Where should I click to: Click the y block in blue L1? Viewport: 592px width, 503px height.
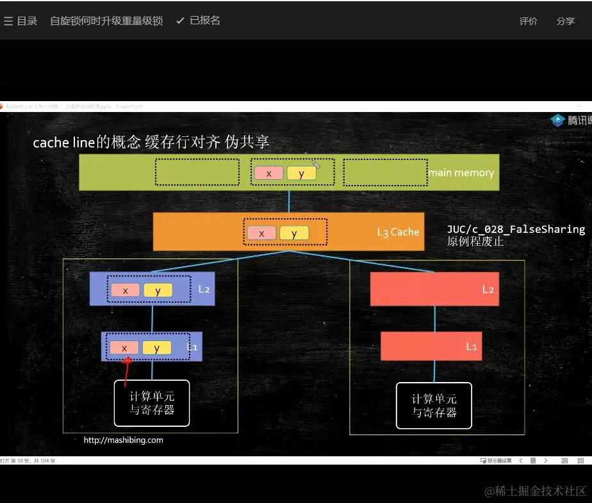tap(157, 348)
